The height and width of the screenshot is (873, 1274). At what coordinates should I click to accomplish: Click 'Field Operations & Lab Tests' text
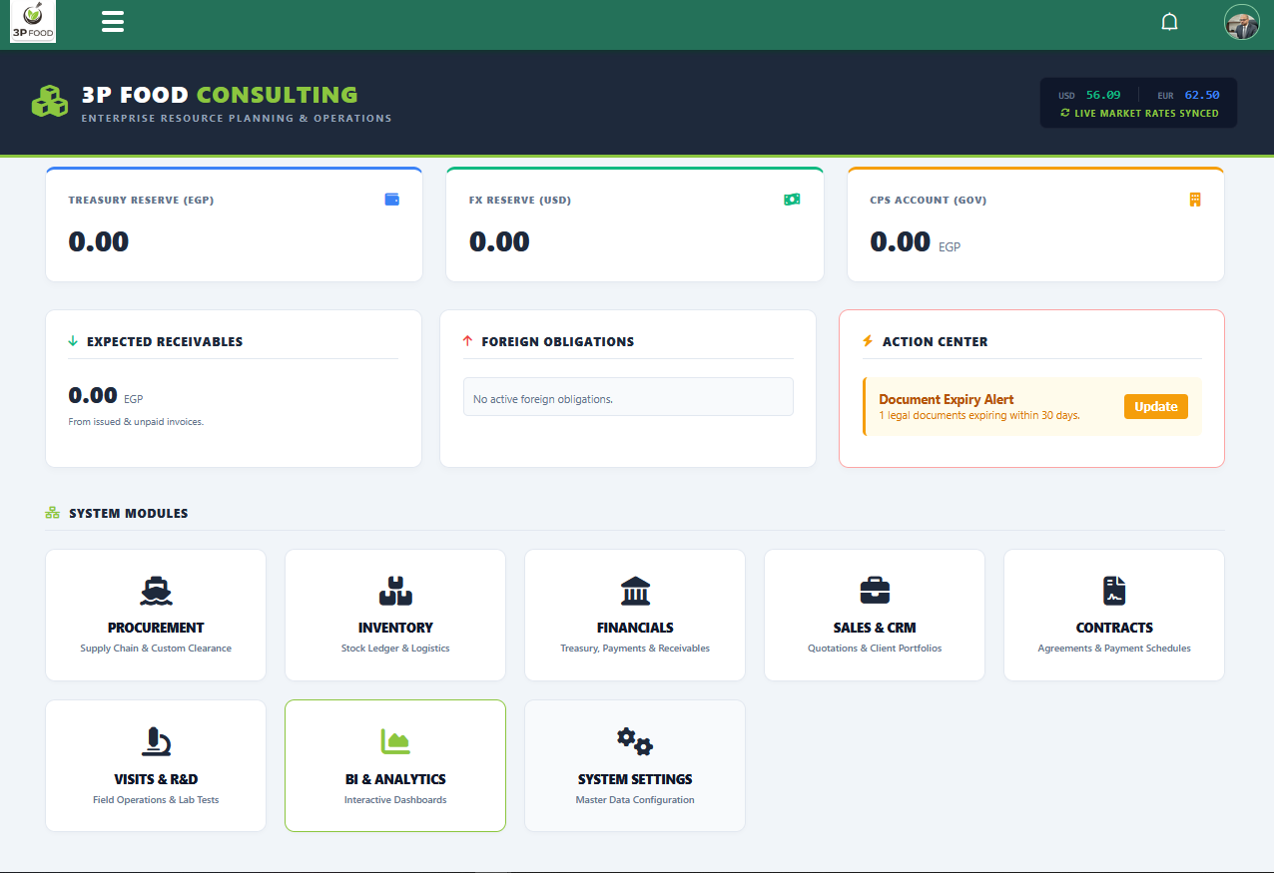click(156, 800)
